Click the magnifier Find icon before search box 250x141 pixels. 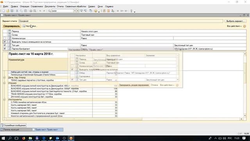point(50,11)
